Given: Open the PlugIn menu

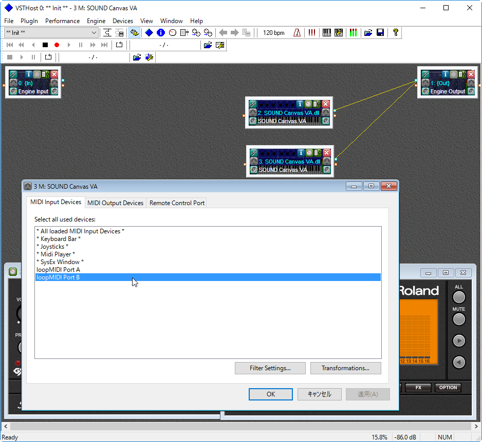Looking at the screenshot, I should [29, 21].
